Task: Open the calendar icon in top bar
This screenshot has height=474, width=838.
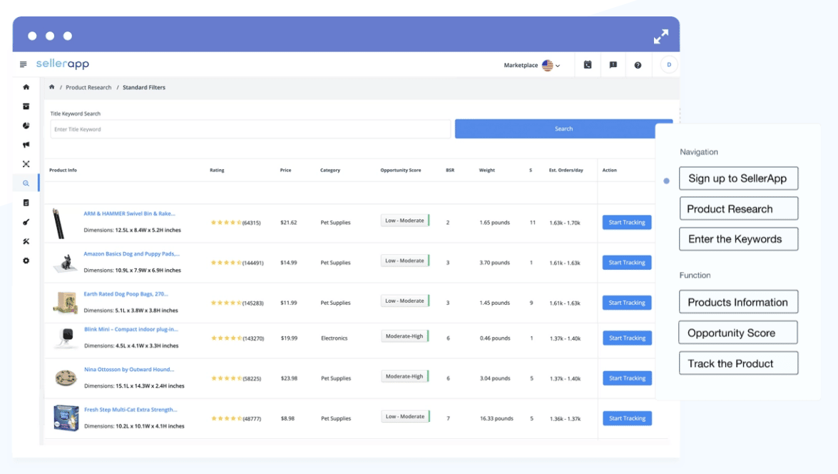Action: pos(588,65)
